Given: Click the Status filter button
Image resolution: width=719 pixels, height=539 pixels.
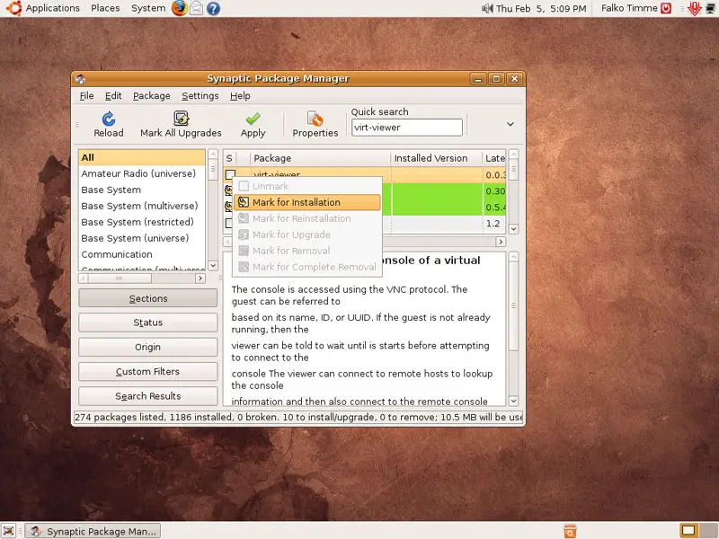Looking at the screenshot, I should 148,323.
